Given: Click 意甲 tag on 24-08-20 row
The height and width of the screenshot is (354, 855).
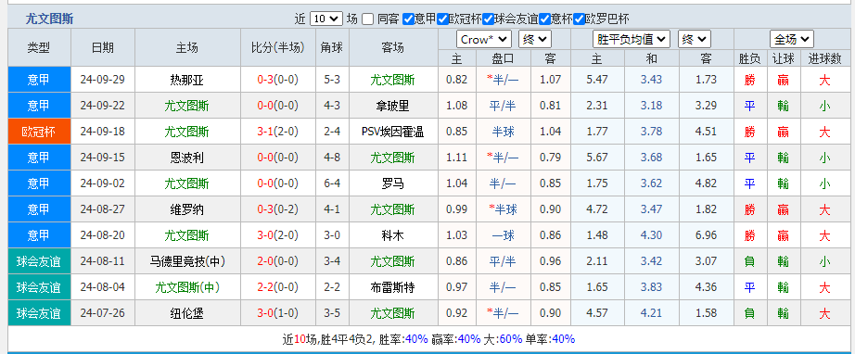Looking at the screenshot, I should 39,235.
